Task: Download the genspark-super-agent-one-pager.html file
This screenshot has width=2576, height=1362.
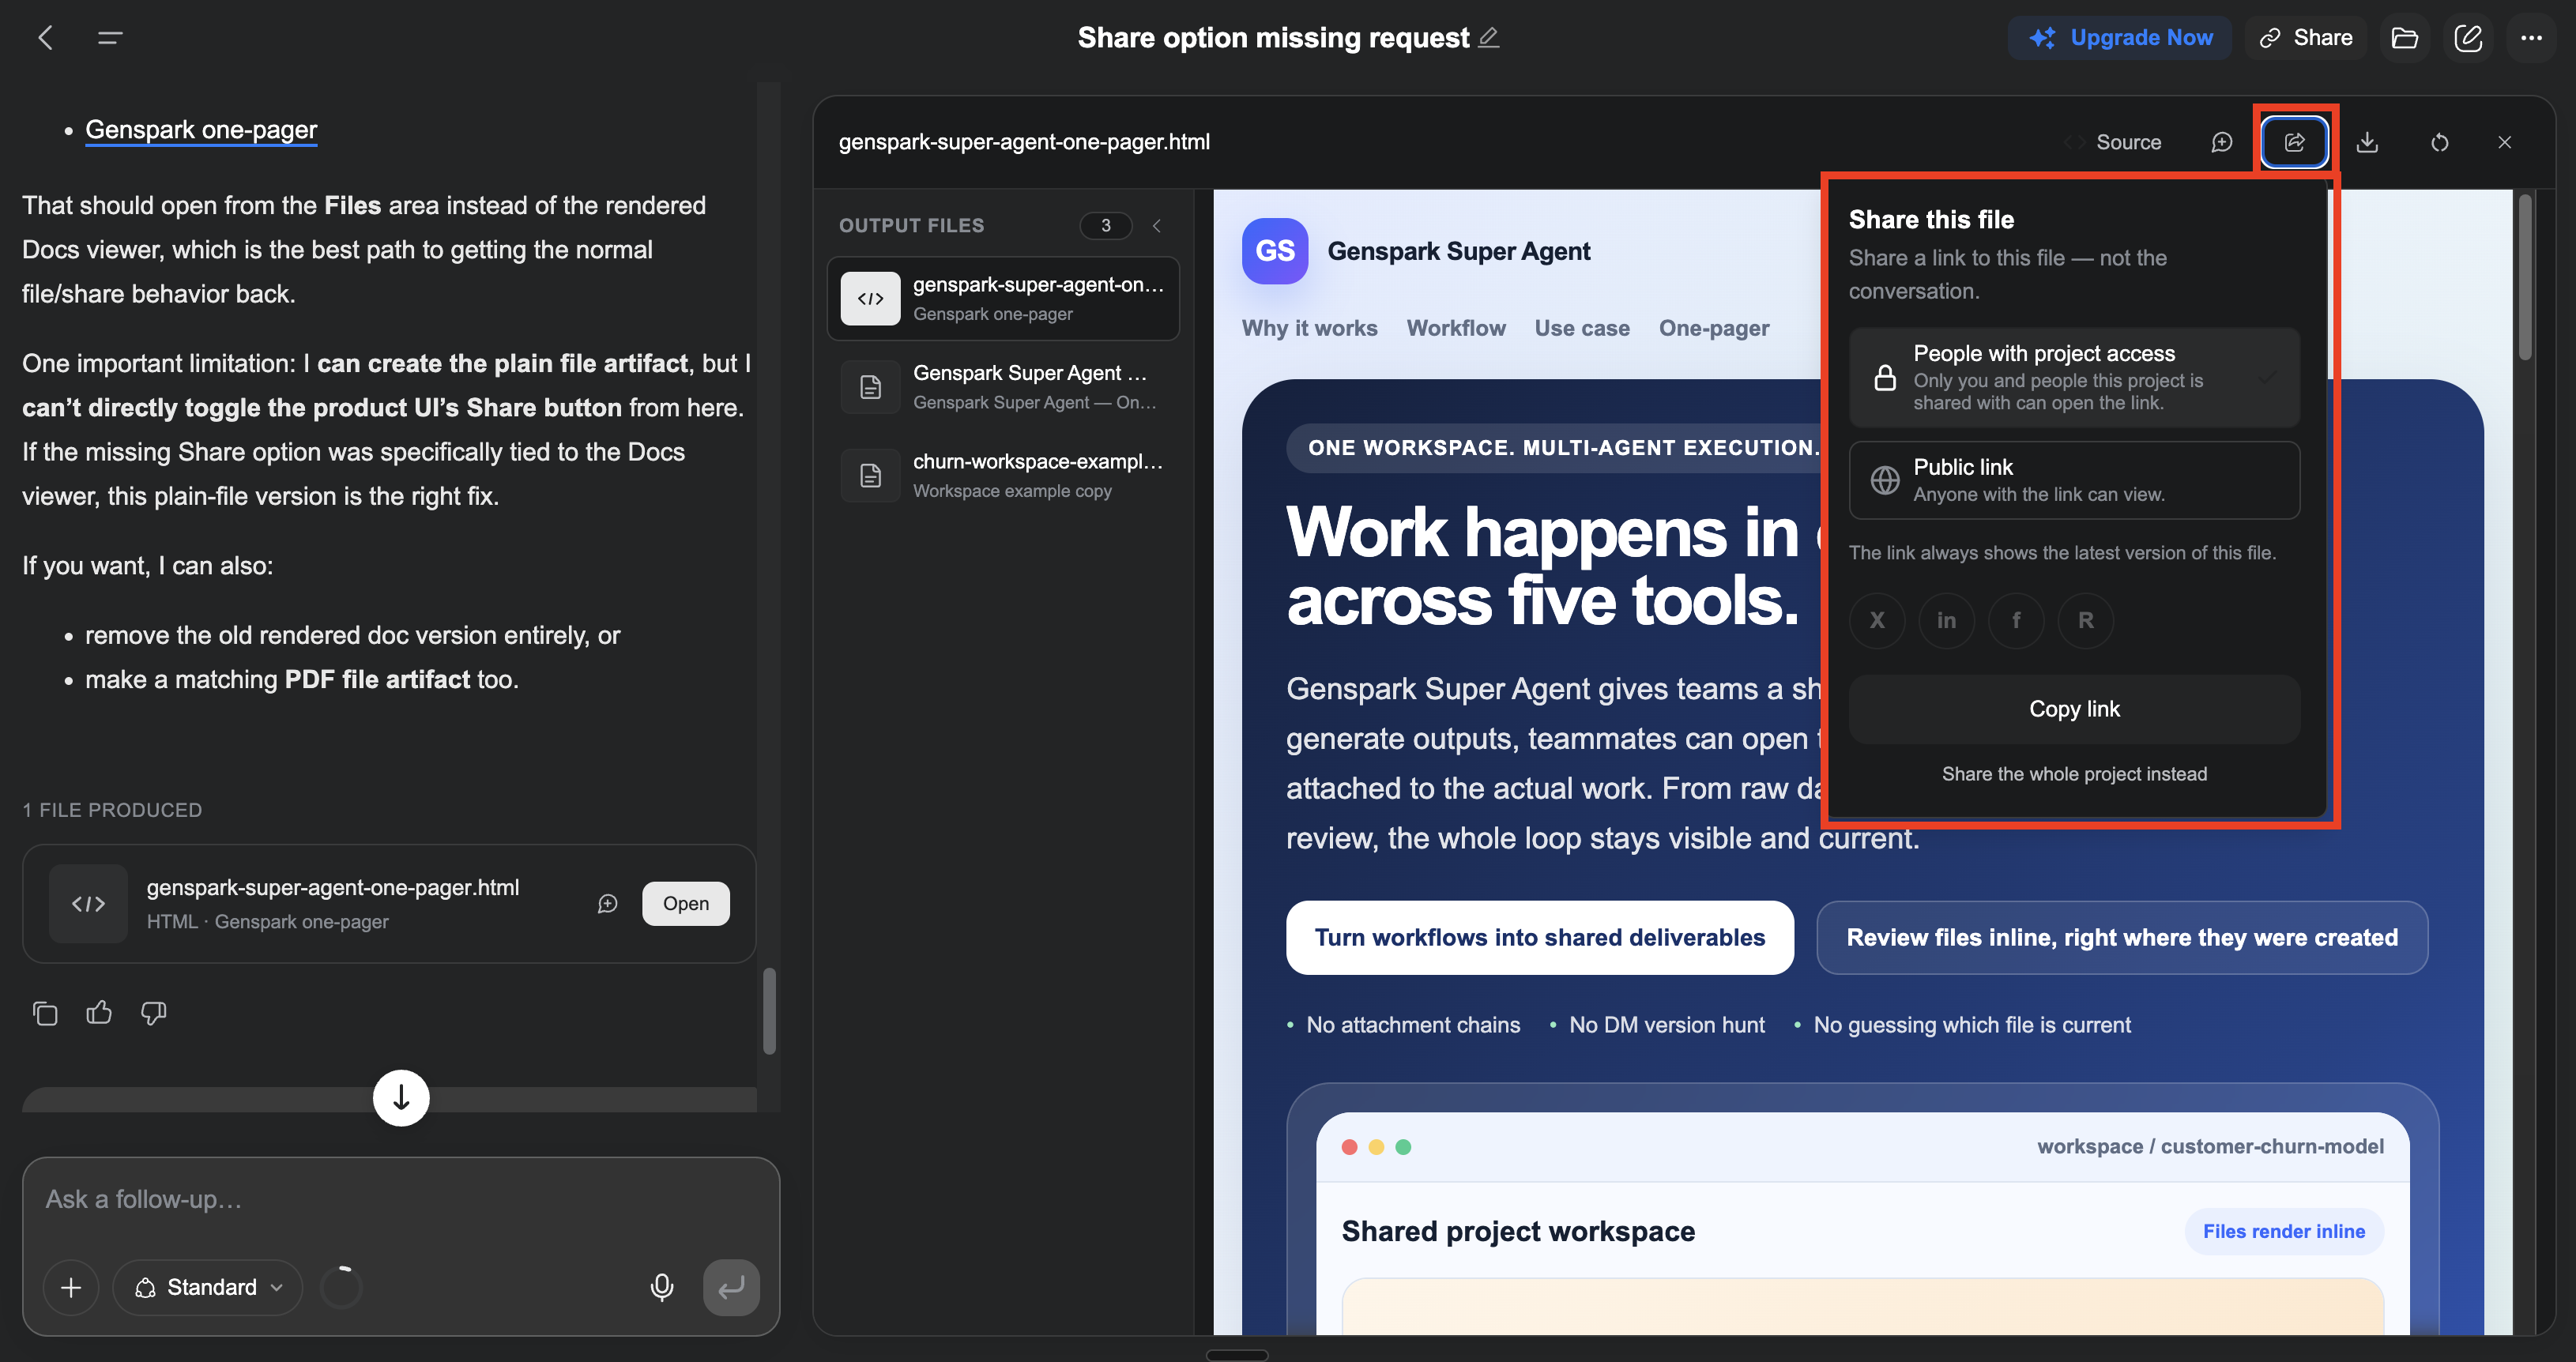Action: click(x=2367, y=142)
